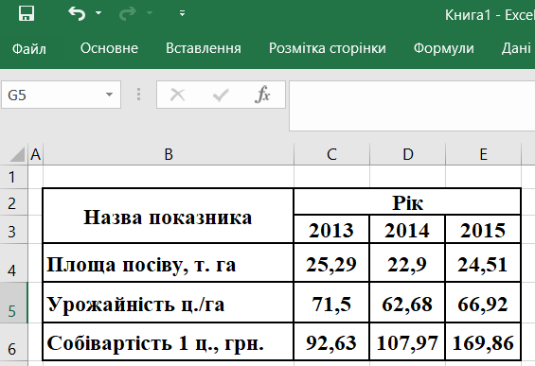Open the Файл tab
The height and width of the screenshot is (366, 535).
(x=29, y=48)
